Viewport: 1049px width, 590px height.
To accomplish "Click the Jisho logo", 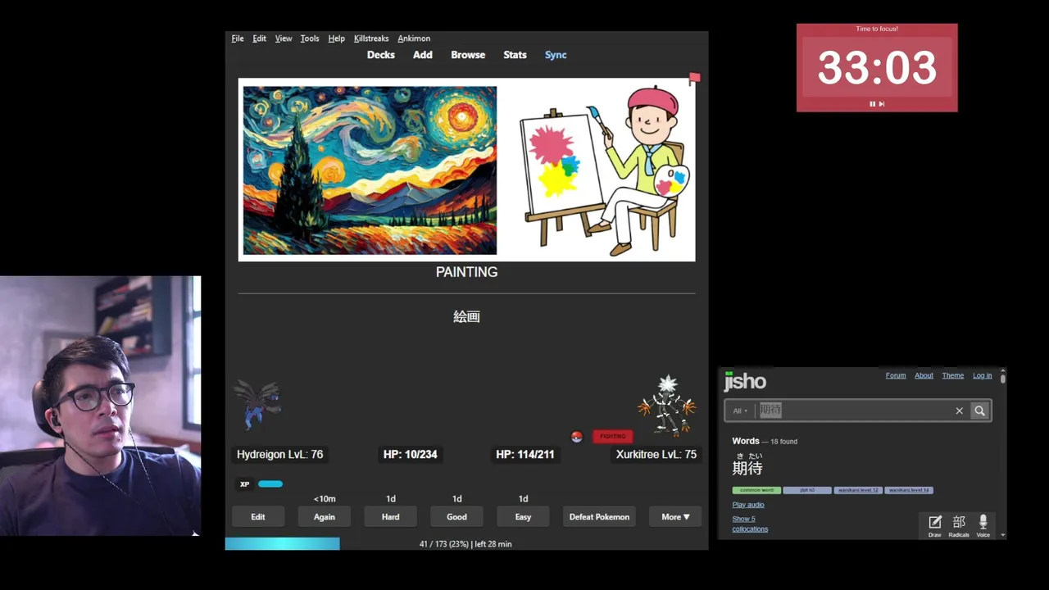I will click(745, 381).
